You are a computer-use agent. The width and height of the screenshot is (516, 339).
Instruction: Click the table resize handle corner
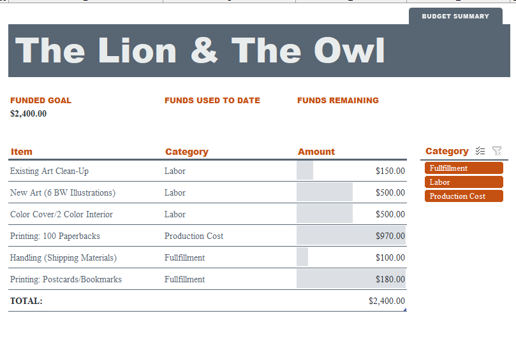click(x=405, y=310)
